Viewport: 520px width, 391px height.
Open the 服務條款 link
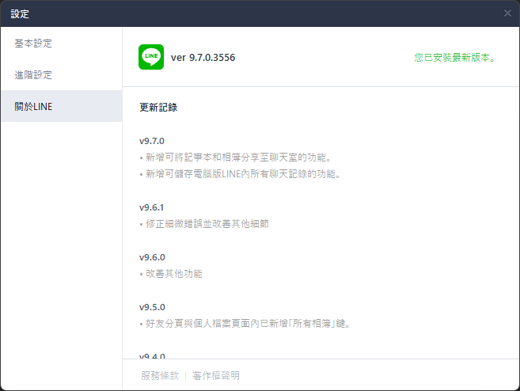point(160,375)
